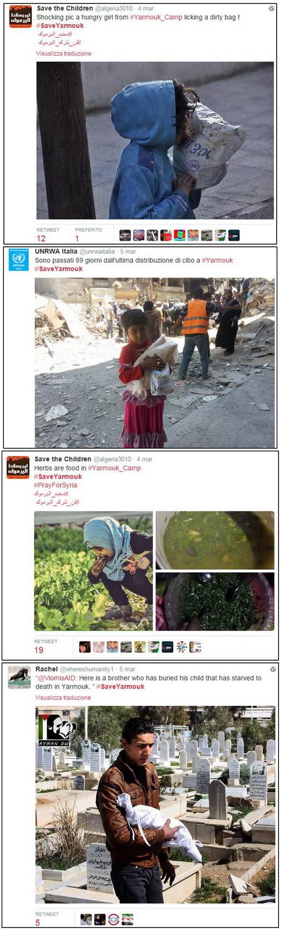The image size is (284, 933).
Task: Open #SaveYarmouk hashtag in UNRWA Italia tweet
Action: point(58,268)
